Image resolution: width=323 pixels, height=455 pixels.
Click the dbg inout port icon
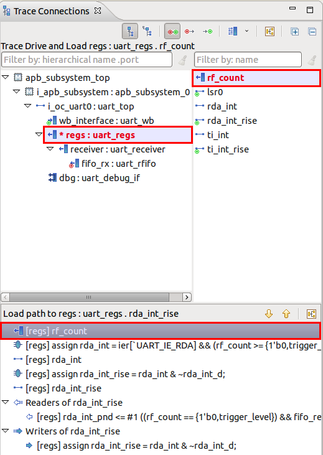point(52,177)
